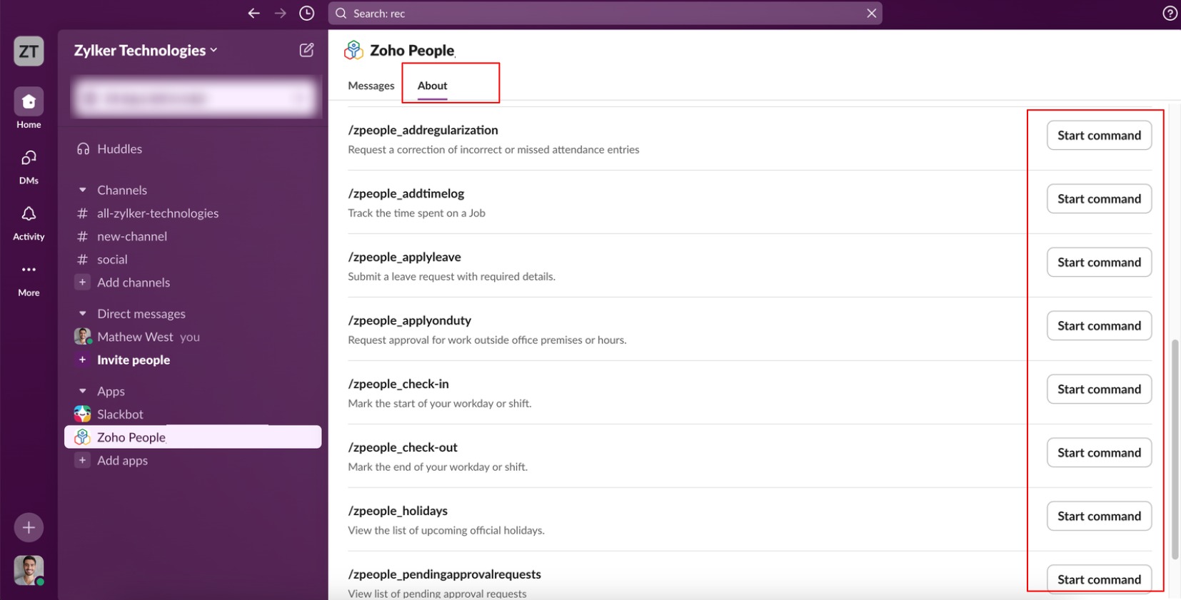This screenshot has width=1181, height=600.
Task: Click the /zpeople_holidays command name
Action: coord(398,511)
